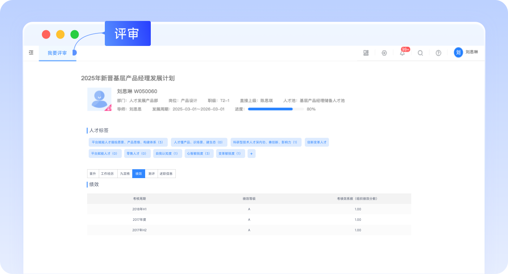Open notifications bell with 99+ badge
The height and width of the screenshot is (274, 508).
click(402, 53)
